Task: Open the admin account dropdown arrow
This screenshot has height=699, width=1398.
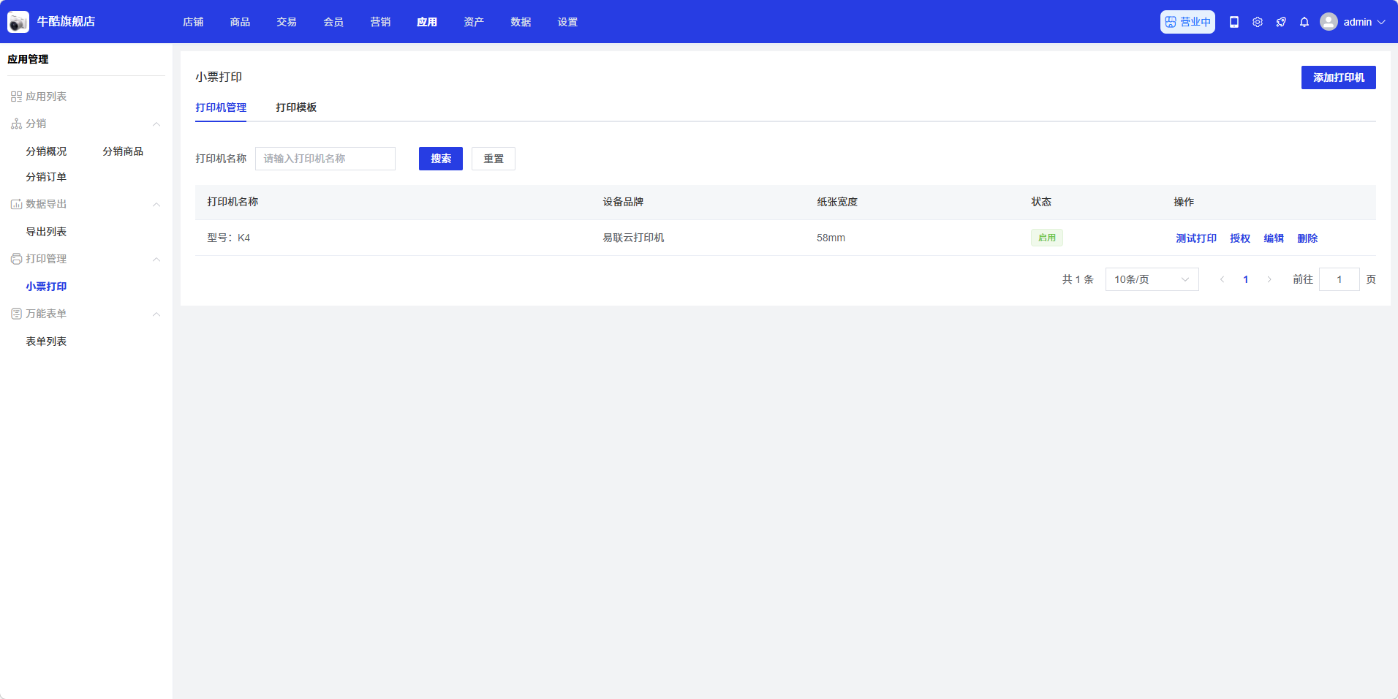Action: [1381, 22]
